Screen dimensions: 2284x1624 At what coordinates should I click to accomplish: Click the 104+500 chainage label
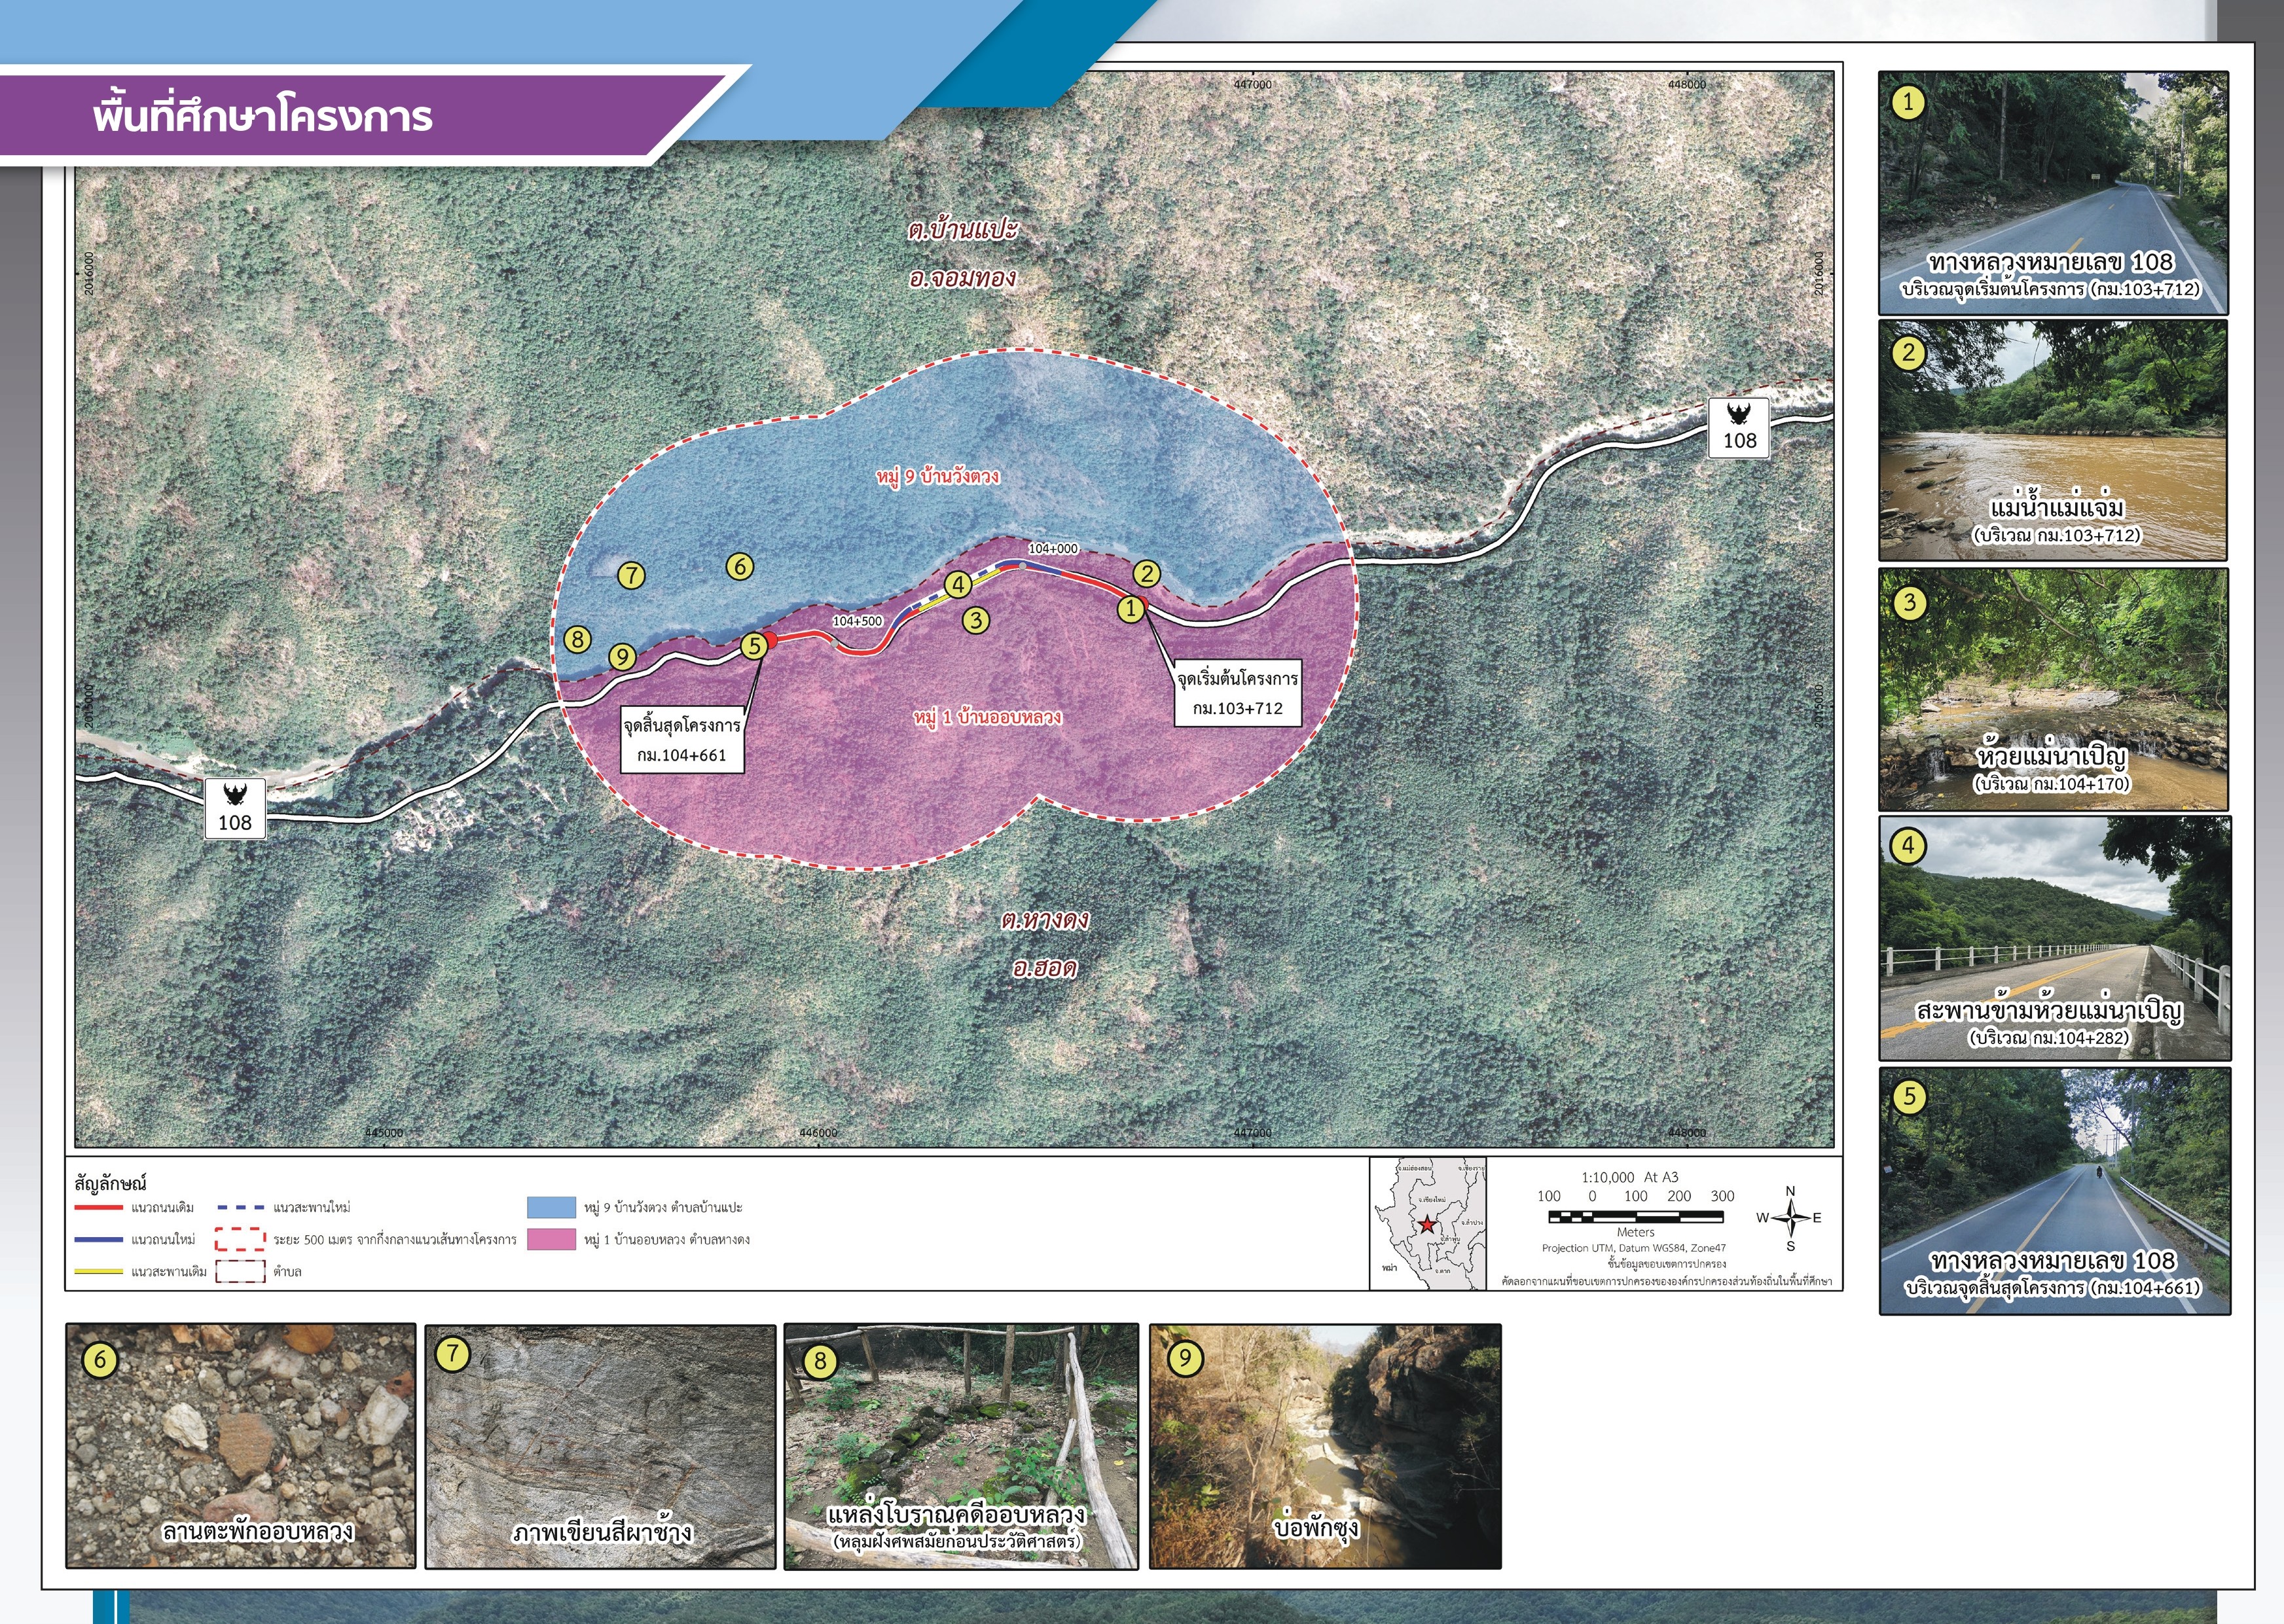tap(857, 621)
